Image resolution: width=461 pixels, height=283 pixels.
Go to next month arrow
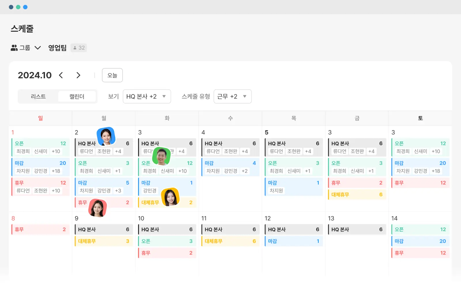coord(78,75)
